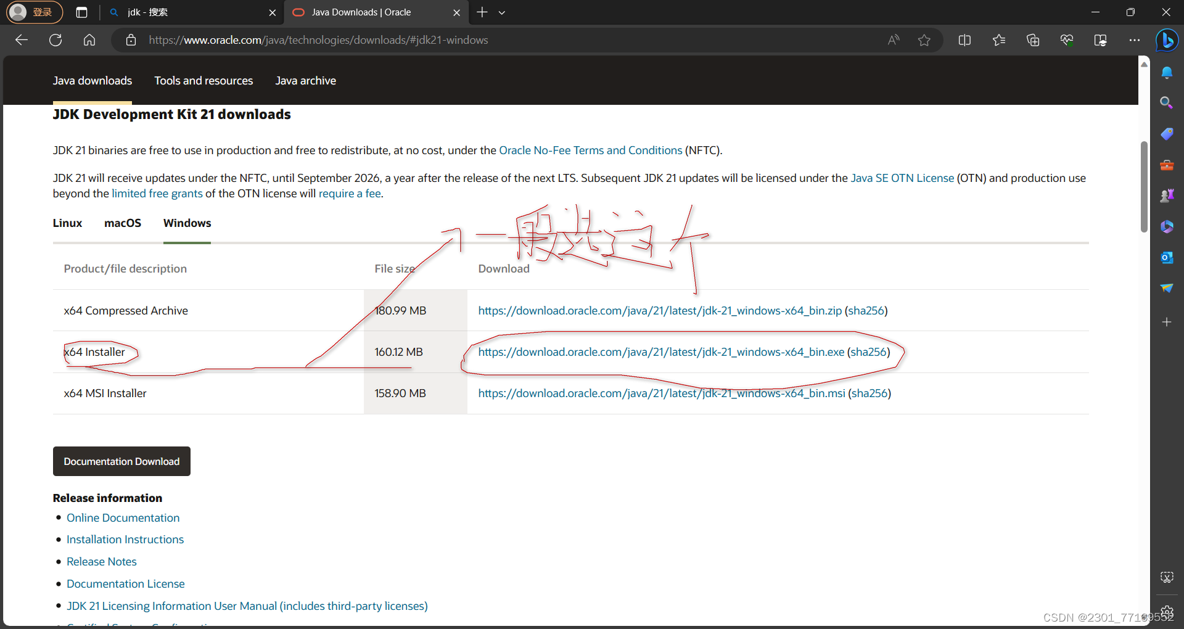1184x629 pixels.
Task: Open require a fee link
Action: [350, 194]
